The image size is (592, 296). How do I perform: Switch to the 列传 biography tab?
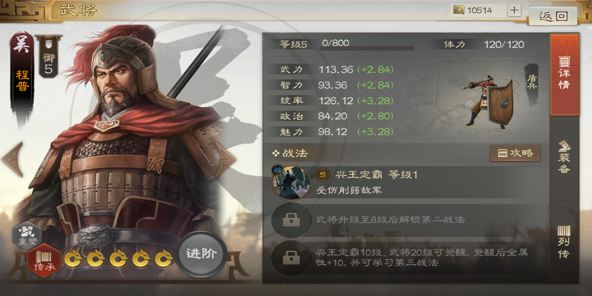564,241
